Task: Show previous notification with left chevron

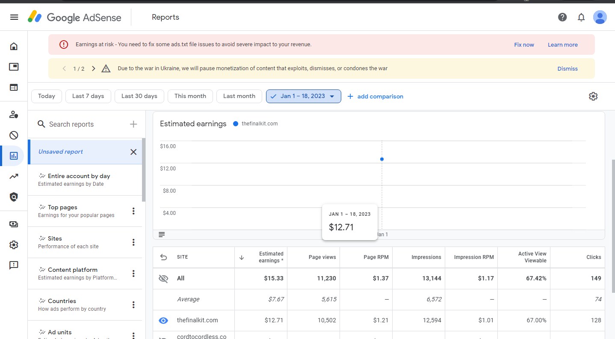Action: tap(65, 68)
